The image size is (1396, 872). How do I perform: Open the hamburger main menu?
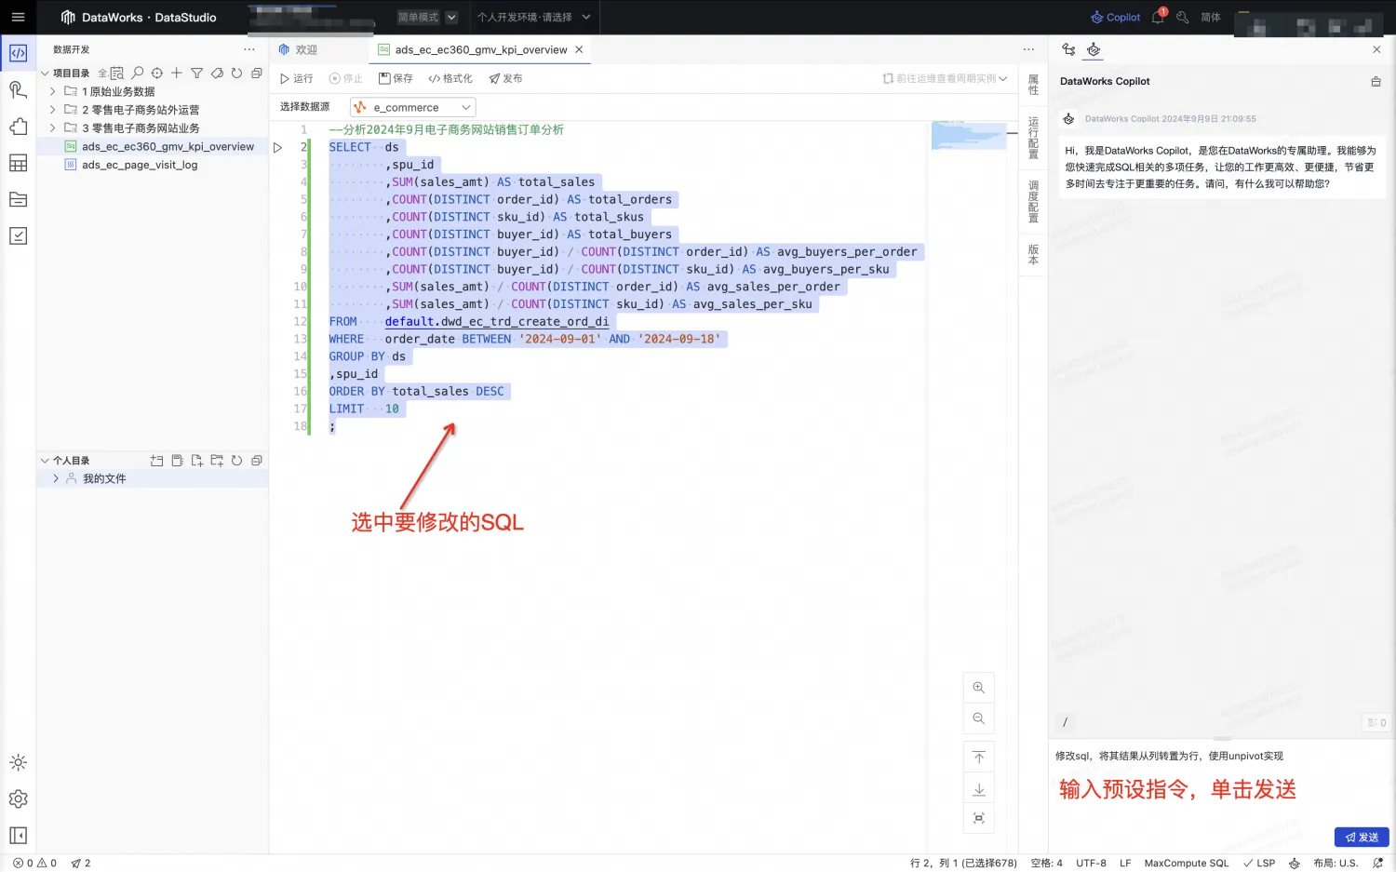click(18, 17)
